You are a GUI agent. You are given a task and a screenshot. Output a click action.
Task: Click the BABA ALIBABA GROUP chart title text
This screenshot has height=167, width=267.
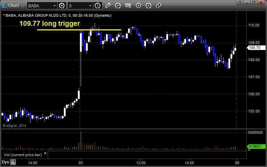click(57, 15)
